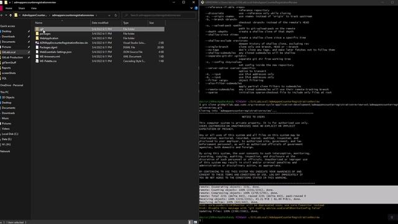Viewport: 398px width, 224px height.
Task: Click the NOTICE TO USERS heading in terminal
Action: coord(253,117)
